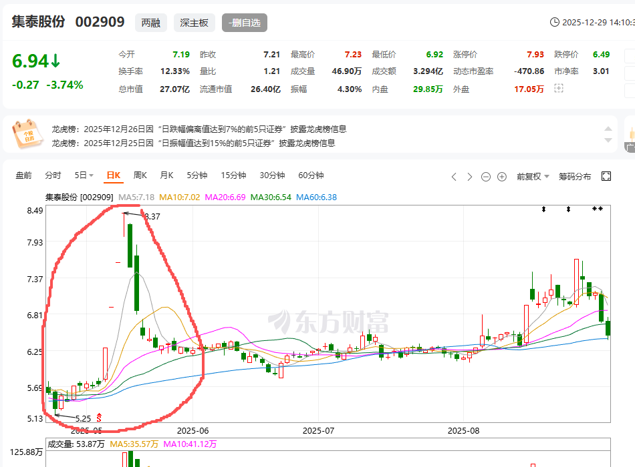The image size is (635, 467).
Task: Click 成交量: 53.87万 volume label
Action: tap(76, 444)
